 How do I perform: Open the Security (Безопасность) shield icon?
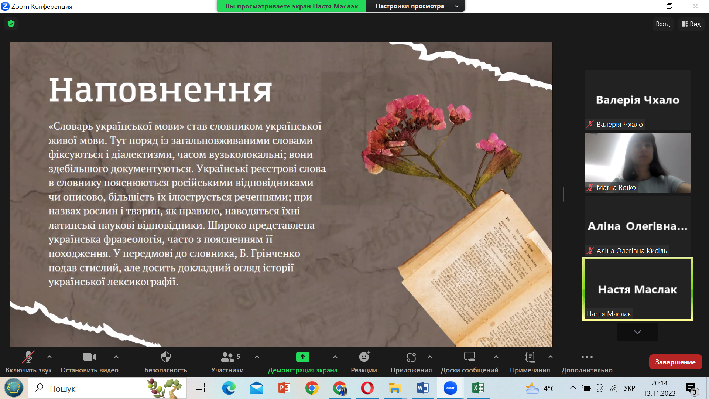pyautogui.click(x=166, y=357)
